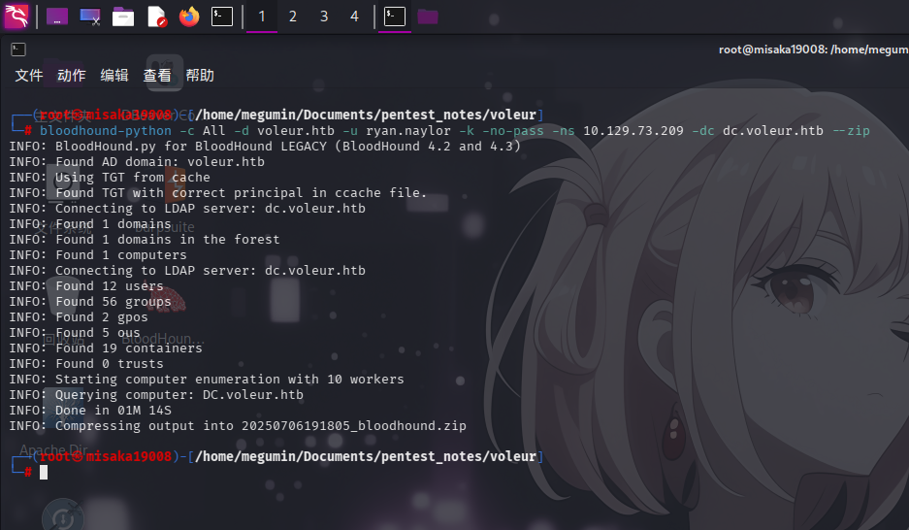Screen dimensions: 909x530
Task: Click the 'Found 0 trusts' output line
Action: (86, 364)
